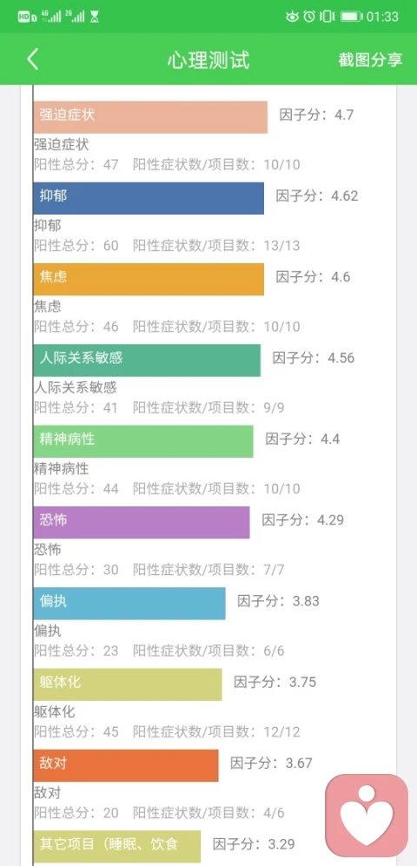Tap the 其它项目（睡眠、饮食 bar
Viewport: 417px width, 866px height.
pos(117,846)
